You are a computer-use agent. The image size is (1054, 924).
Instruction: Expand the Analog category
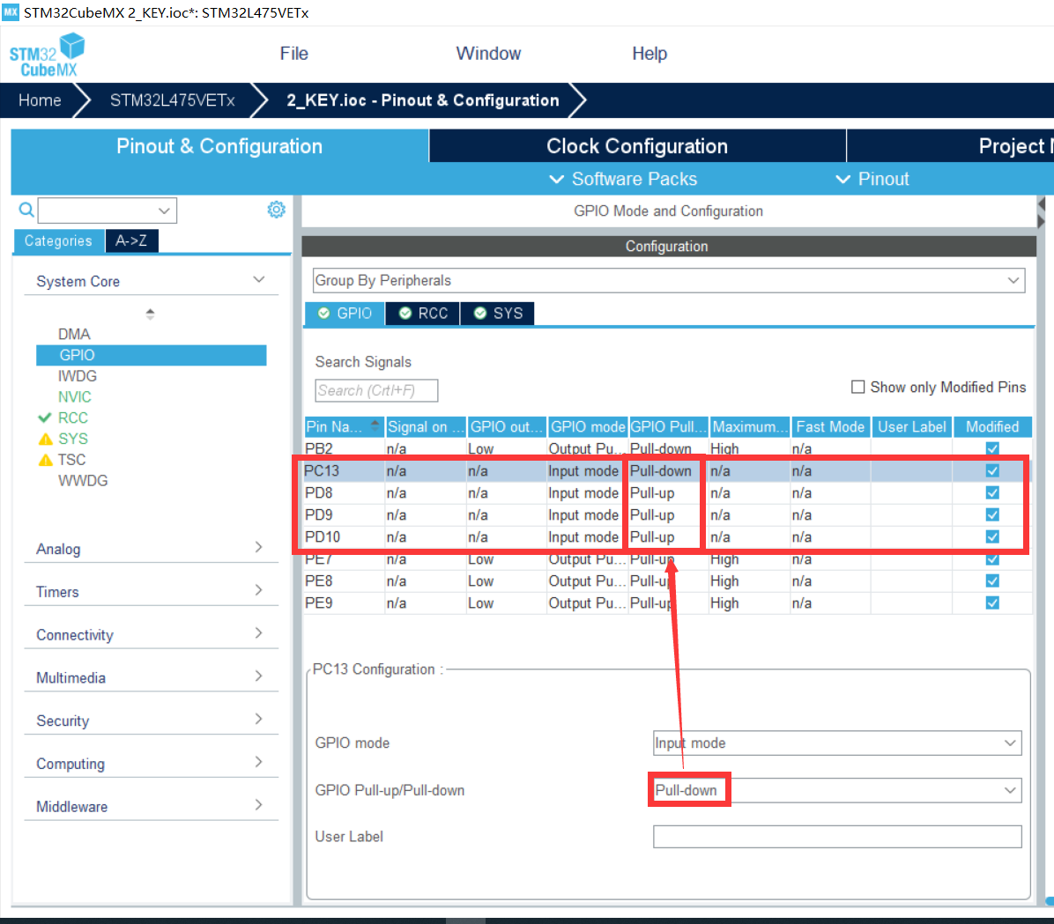(152, 549)
